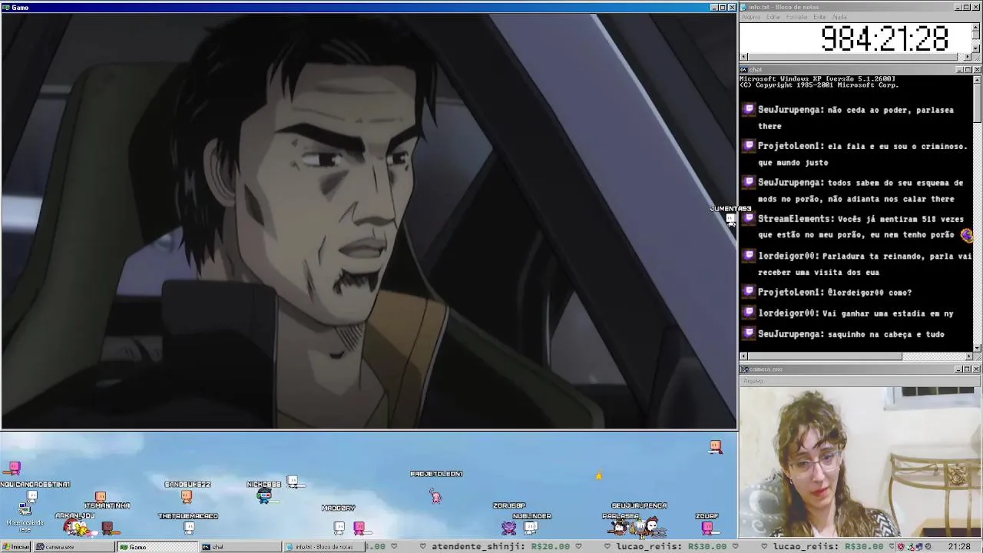The image size is (983, 553).
Task: Click the ZDURF pink avatar
Action: tap(707, 527)
